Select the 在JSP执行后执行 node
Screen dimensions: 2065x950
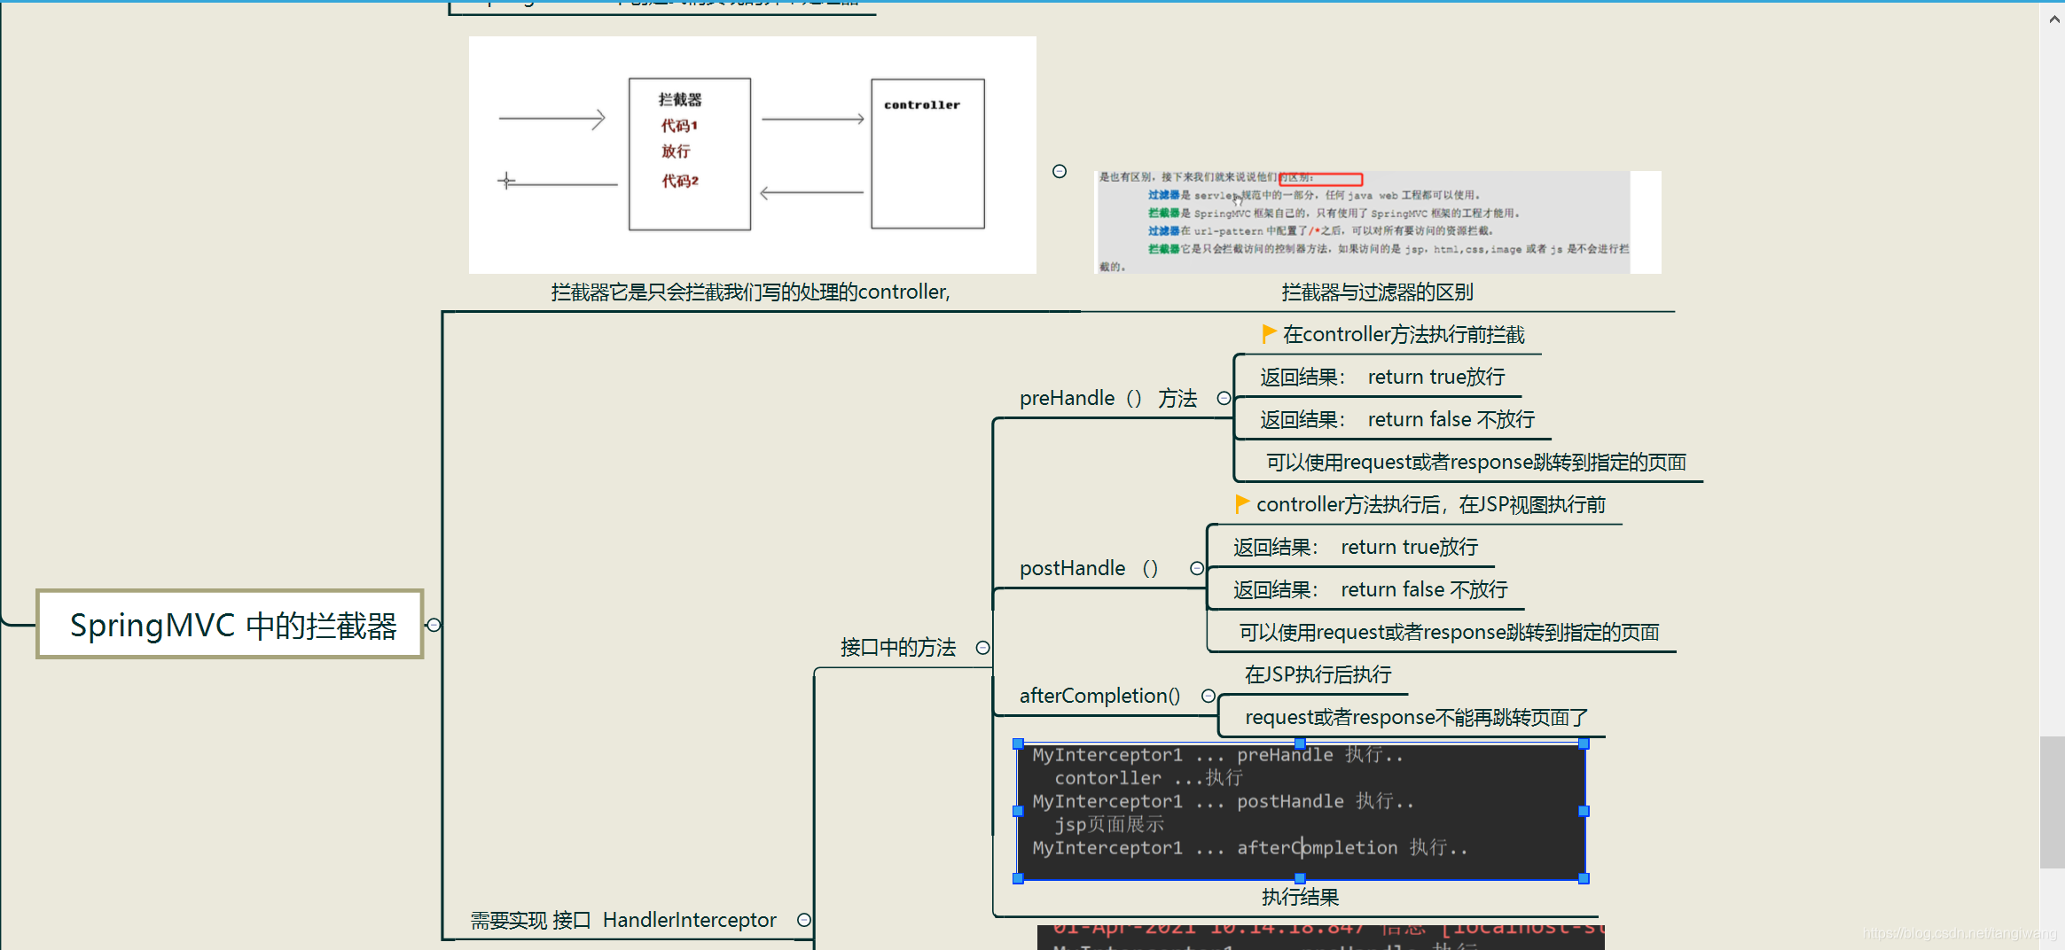[x=1318, y=674]
